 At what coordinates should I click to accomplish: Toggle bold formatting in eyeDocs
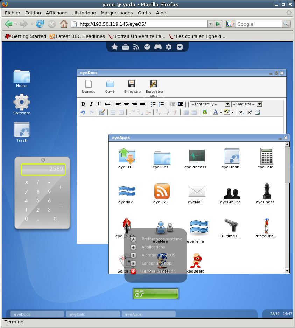(83, 104)
